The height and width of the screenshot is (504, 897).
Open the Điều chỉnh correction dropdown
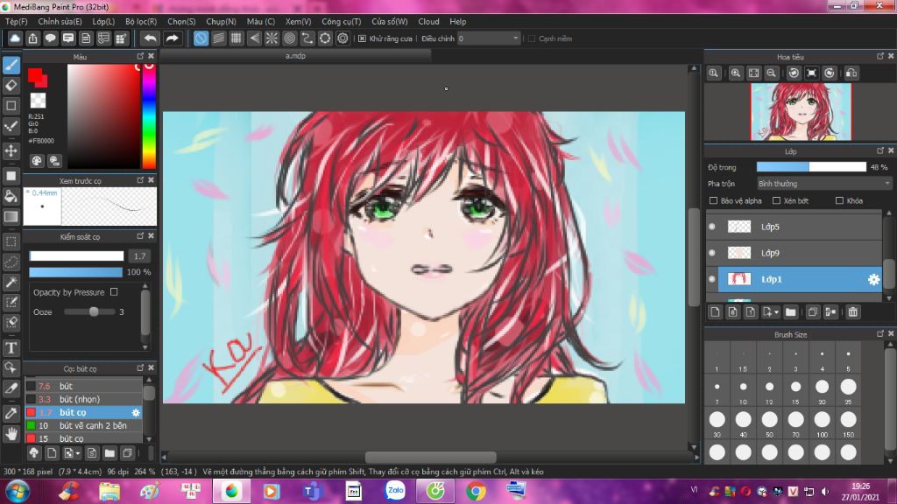pyautogui.click(x=489, y=38)
